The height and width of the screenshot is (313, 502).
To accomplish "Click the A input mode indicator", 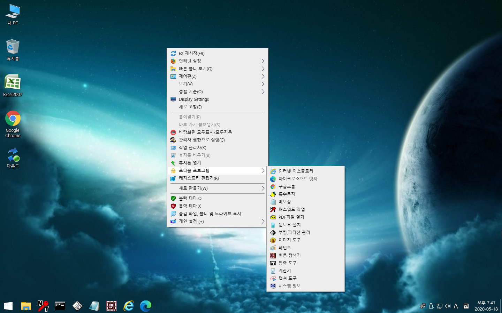I will click(x=456, y=306).
